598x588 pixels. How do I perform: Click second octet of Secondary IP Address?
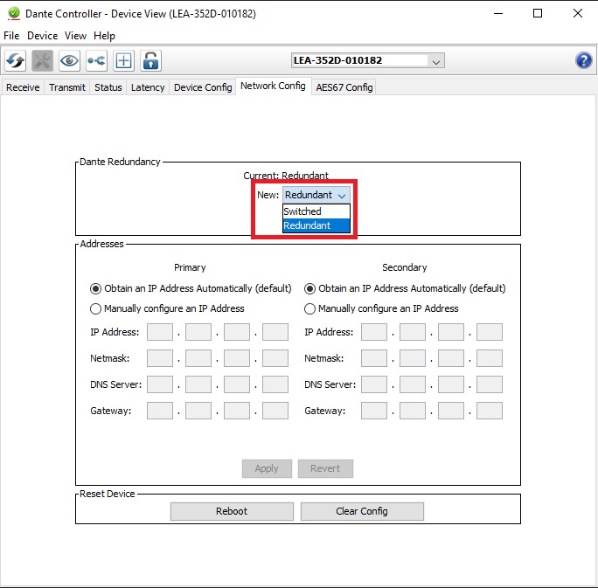click(413, 332)
